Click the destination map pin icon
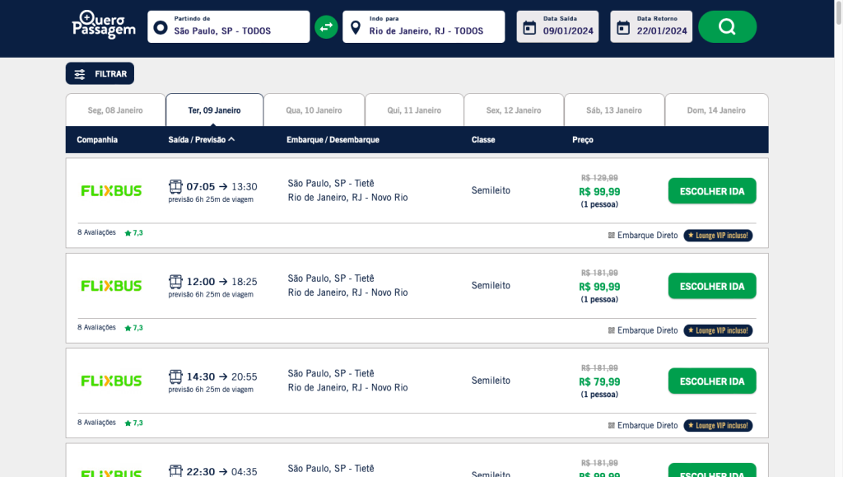Screen dimensions: 843x477 pos(356,28)
